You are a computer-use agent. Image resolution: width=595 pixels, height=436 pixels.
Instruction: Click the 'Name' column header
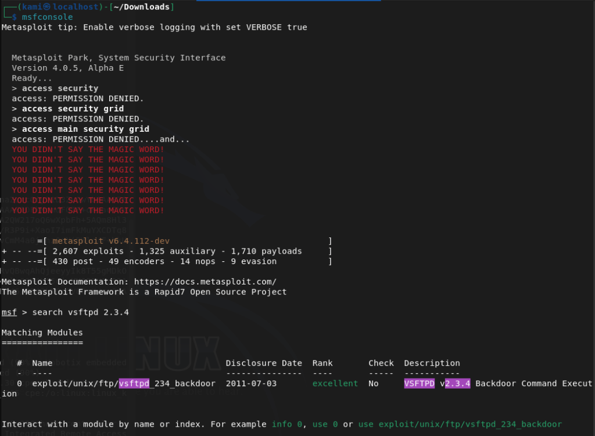click(42, 363)
